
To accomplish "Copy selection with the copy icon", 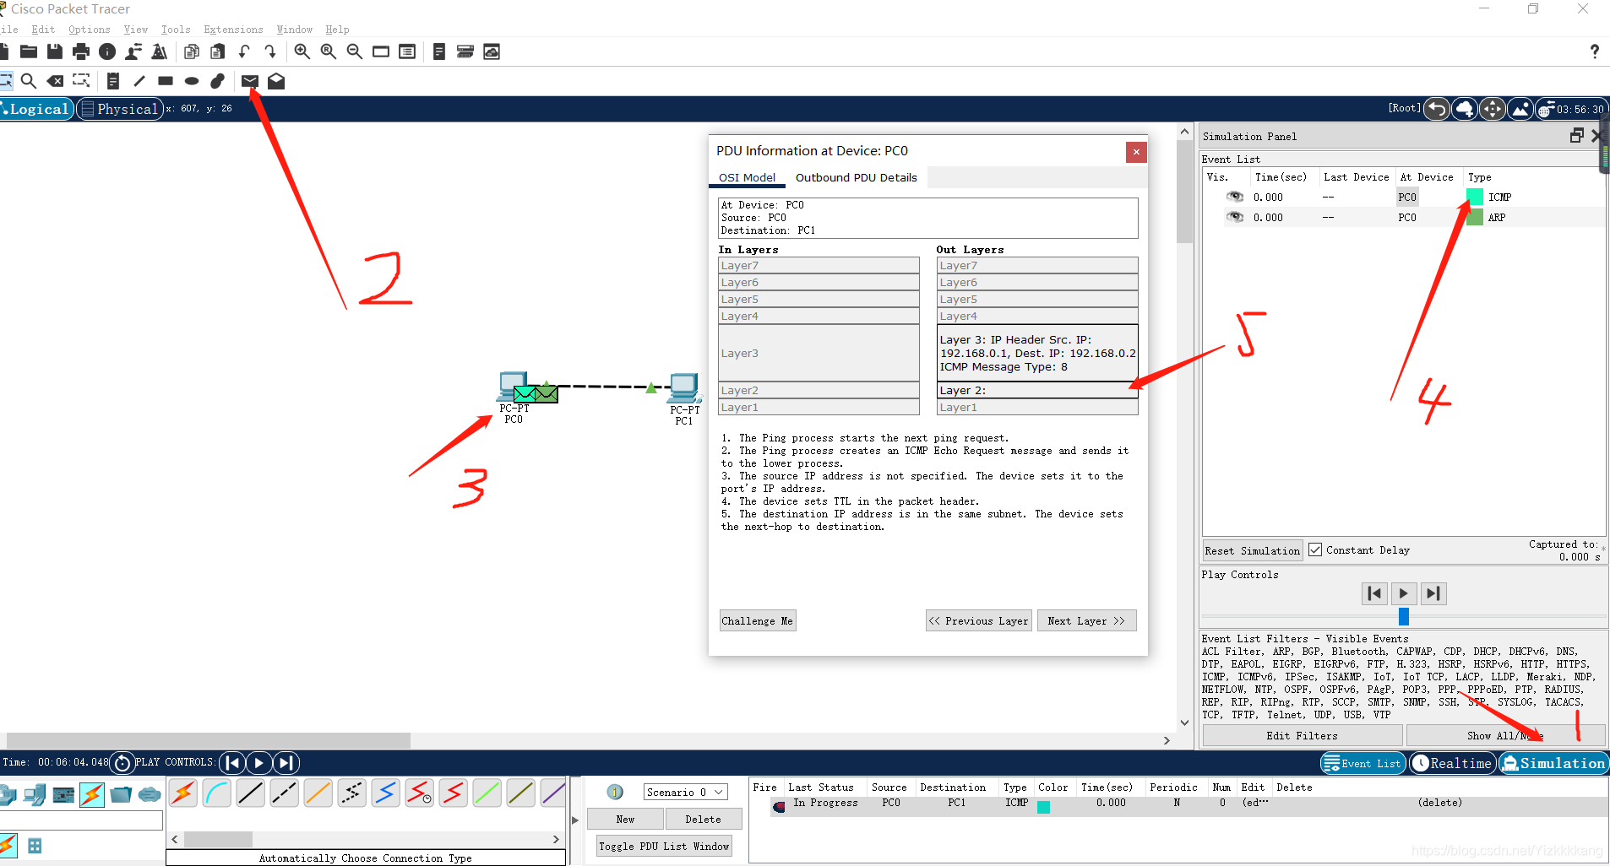I will point(192,52).
